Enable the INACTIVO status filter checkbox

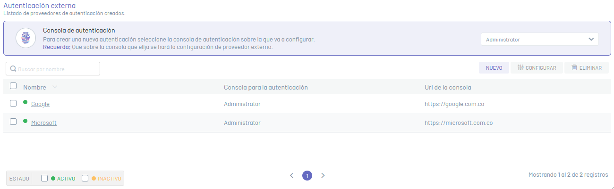85,178
